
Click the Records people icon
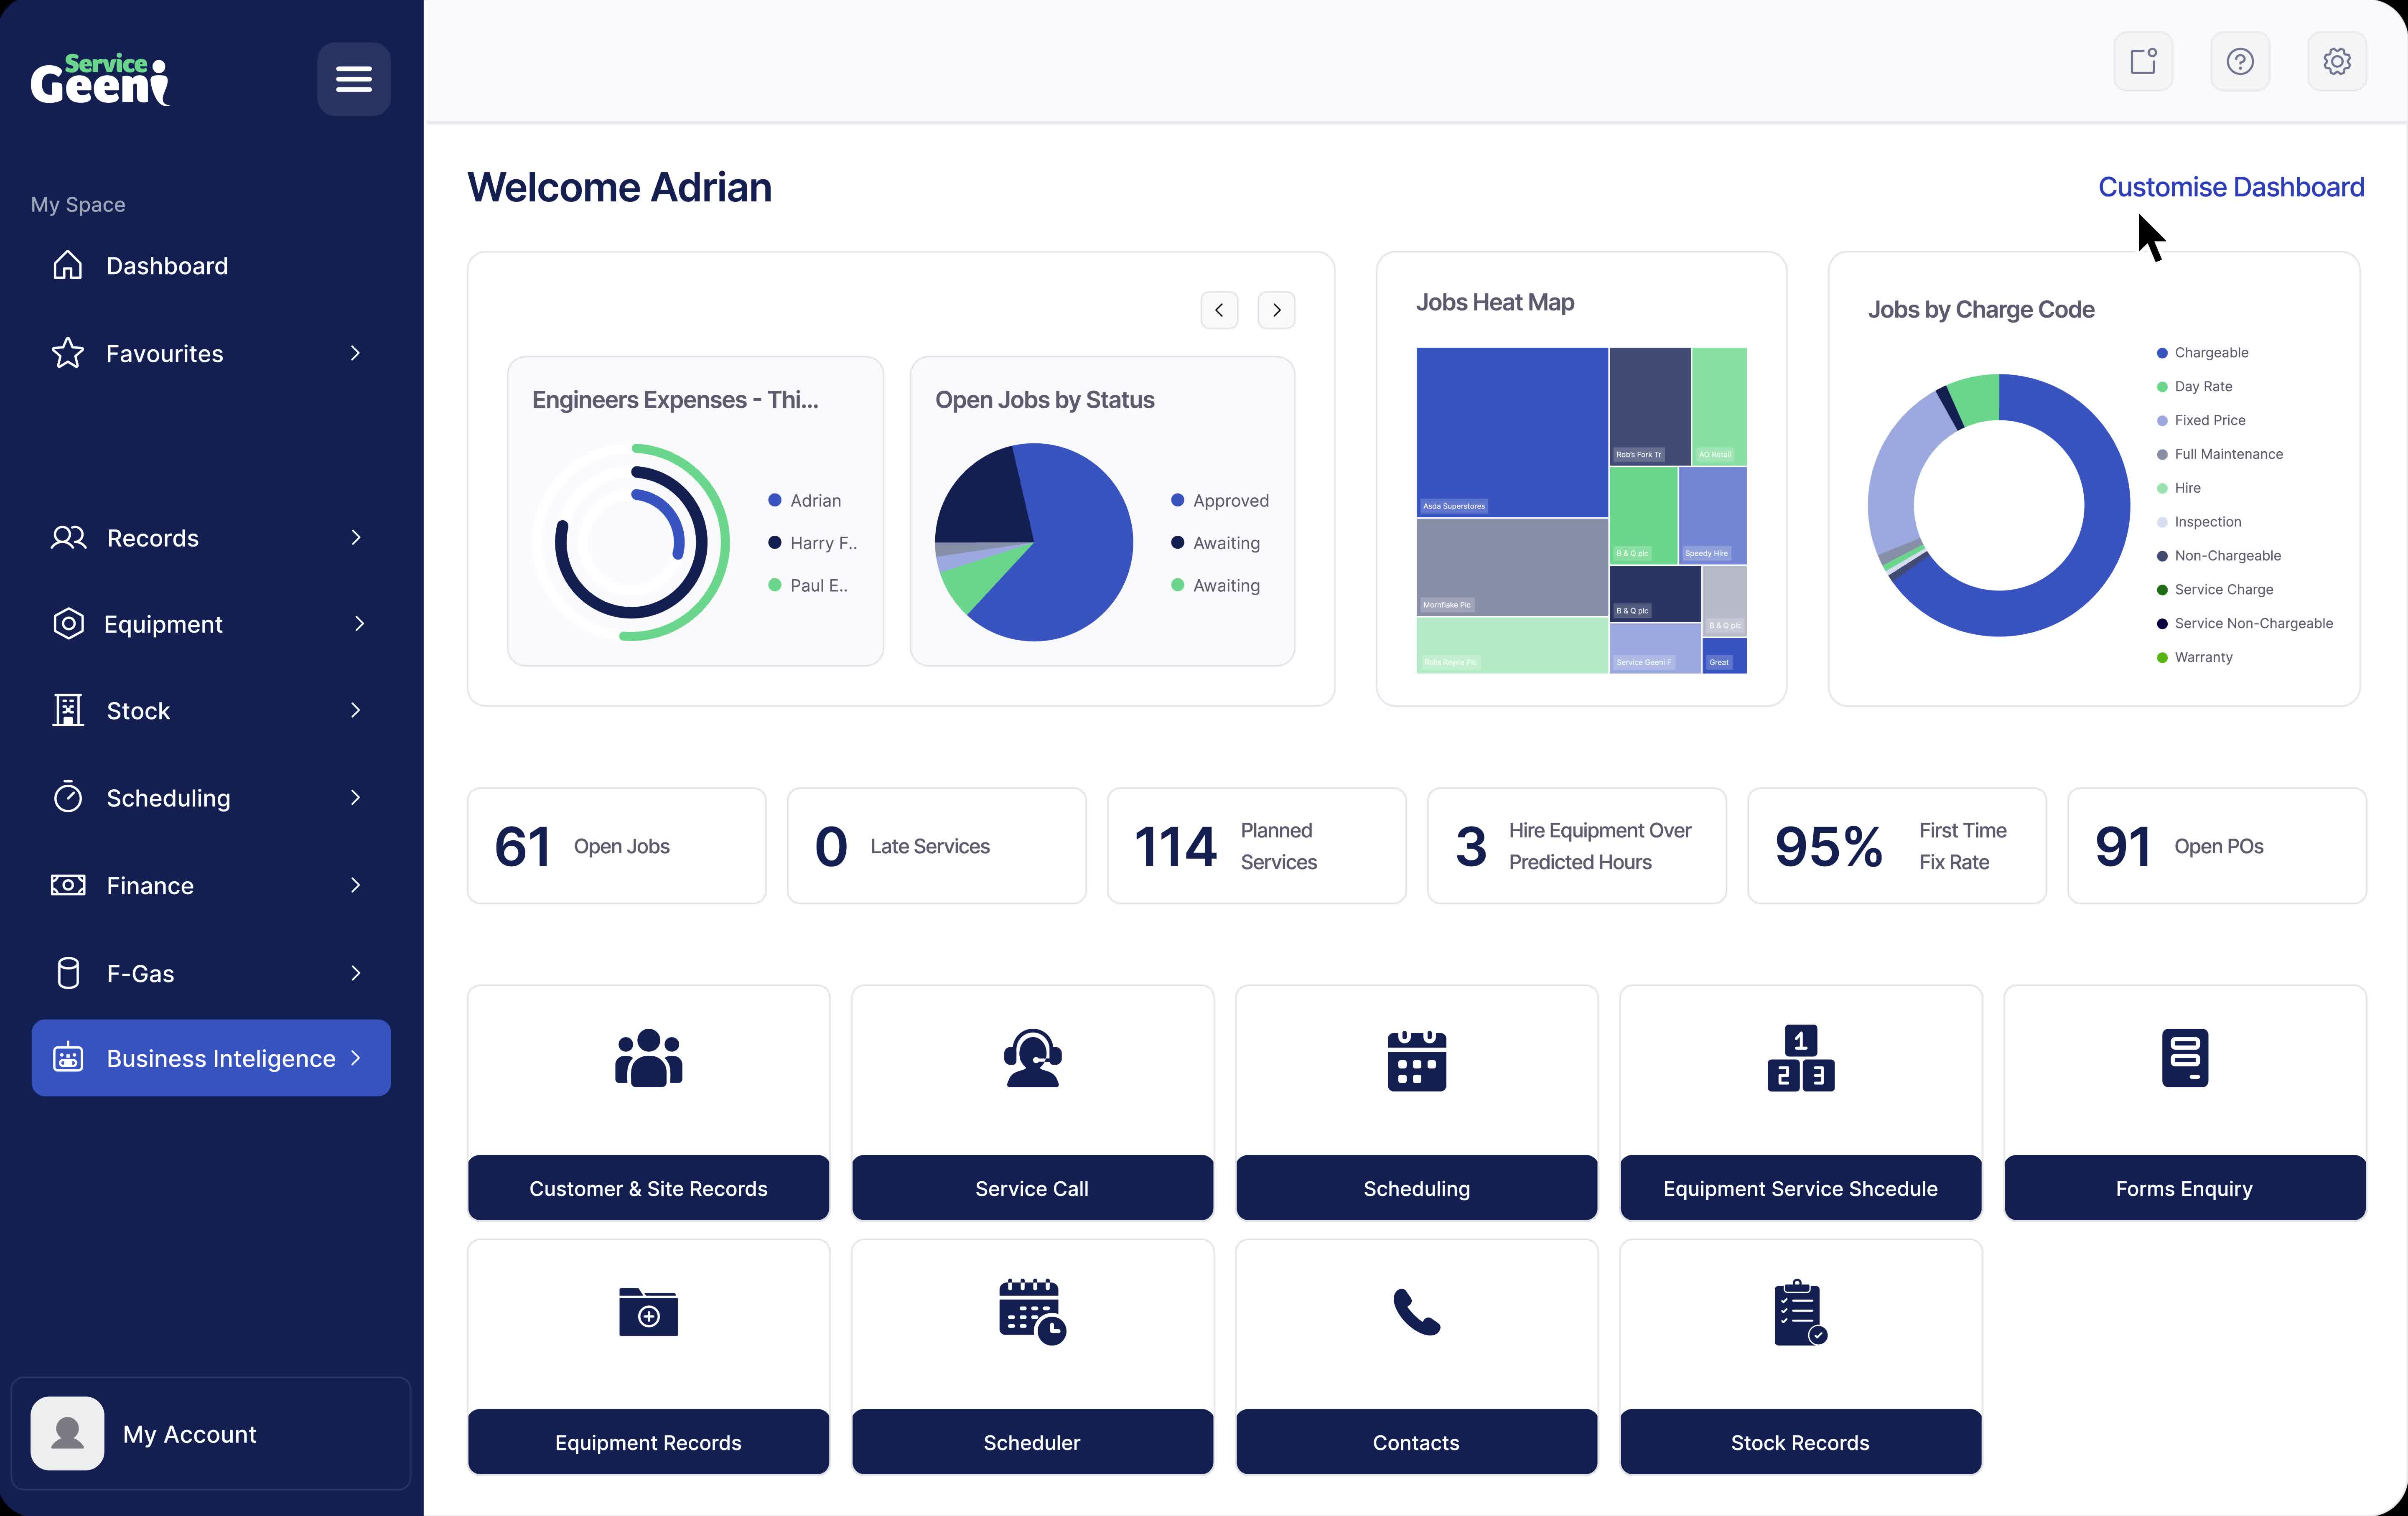point(68,538)
